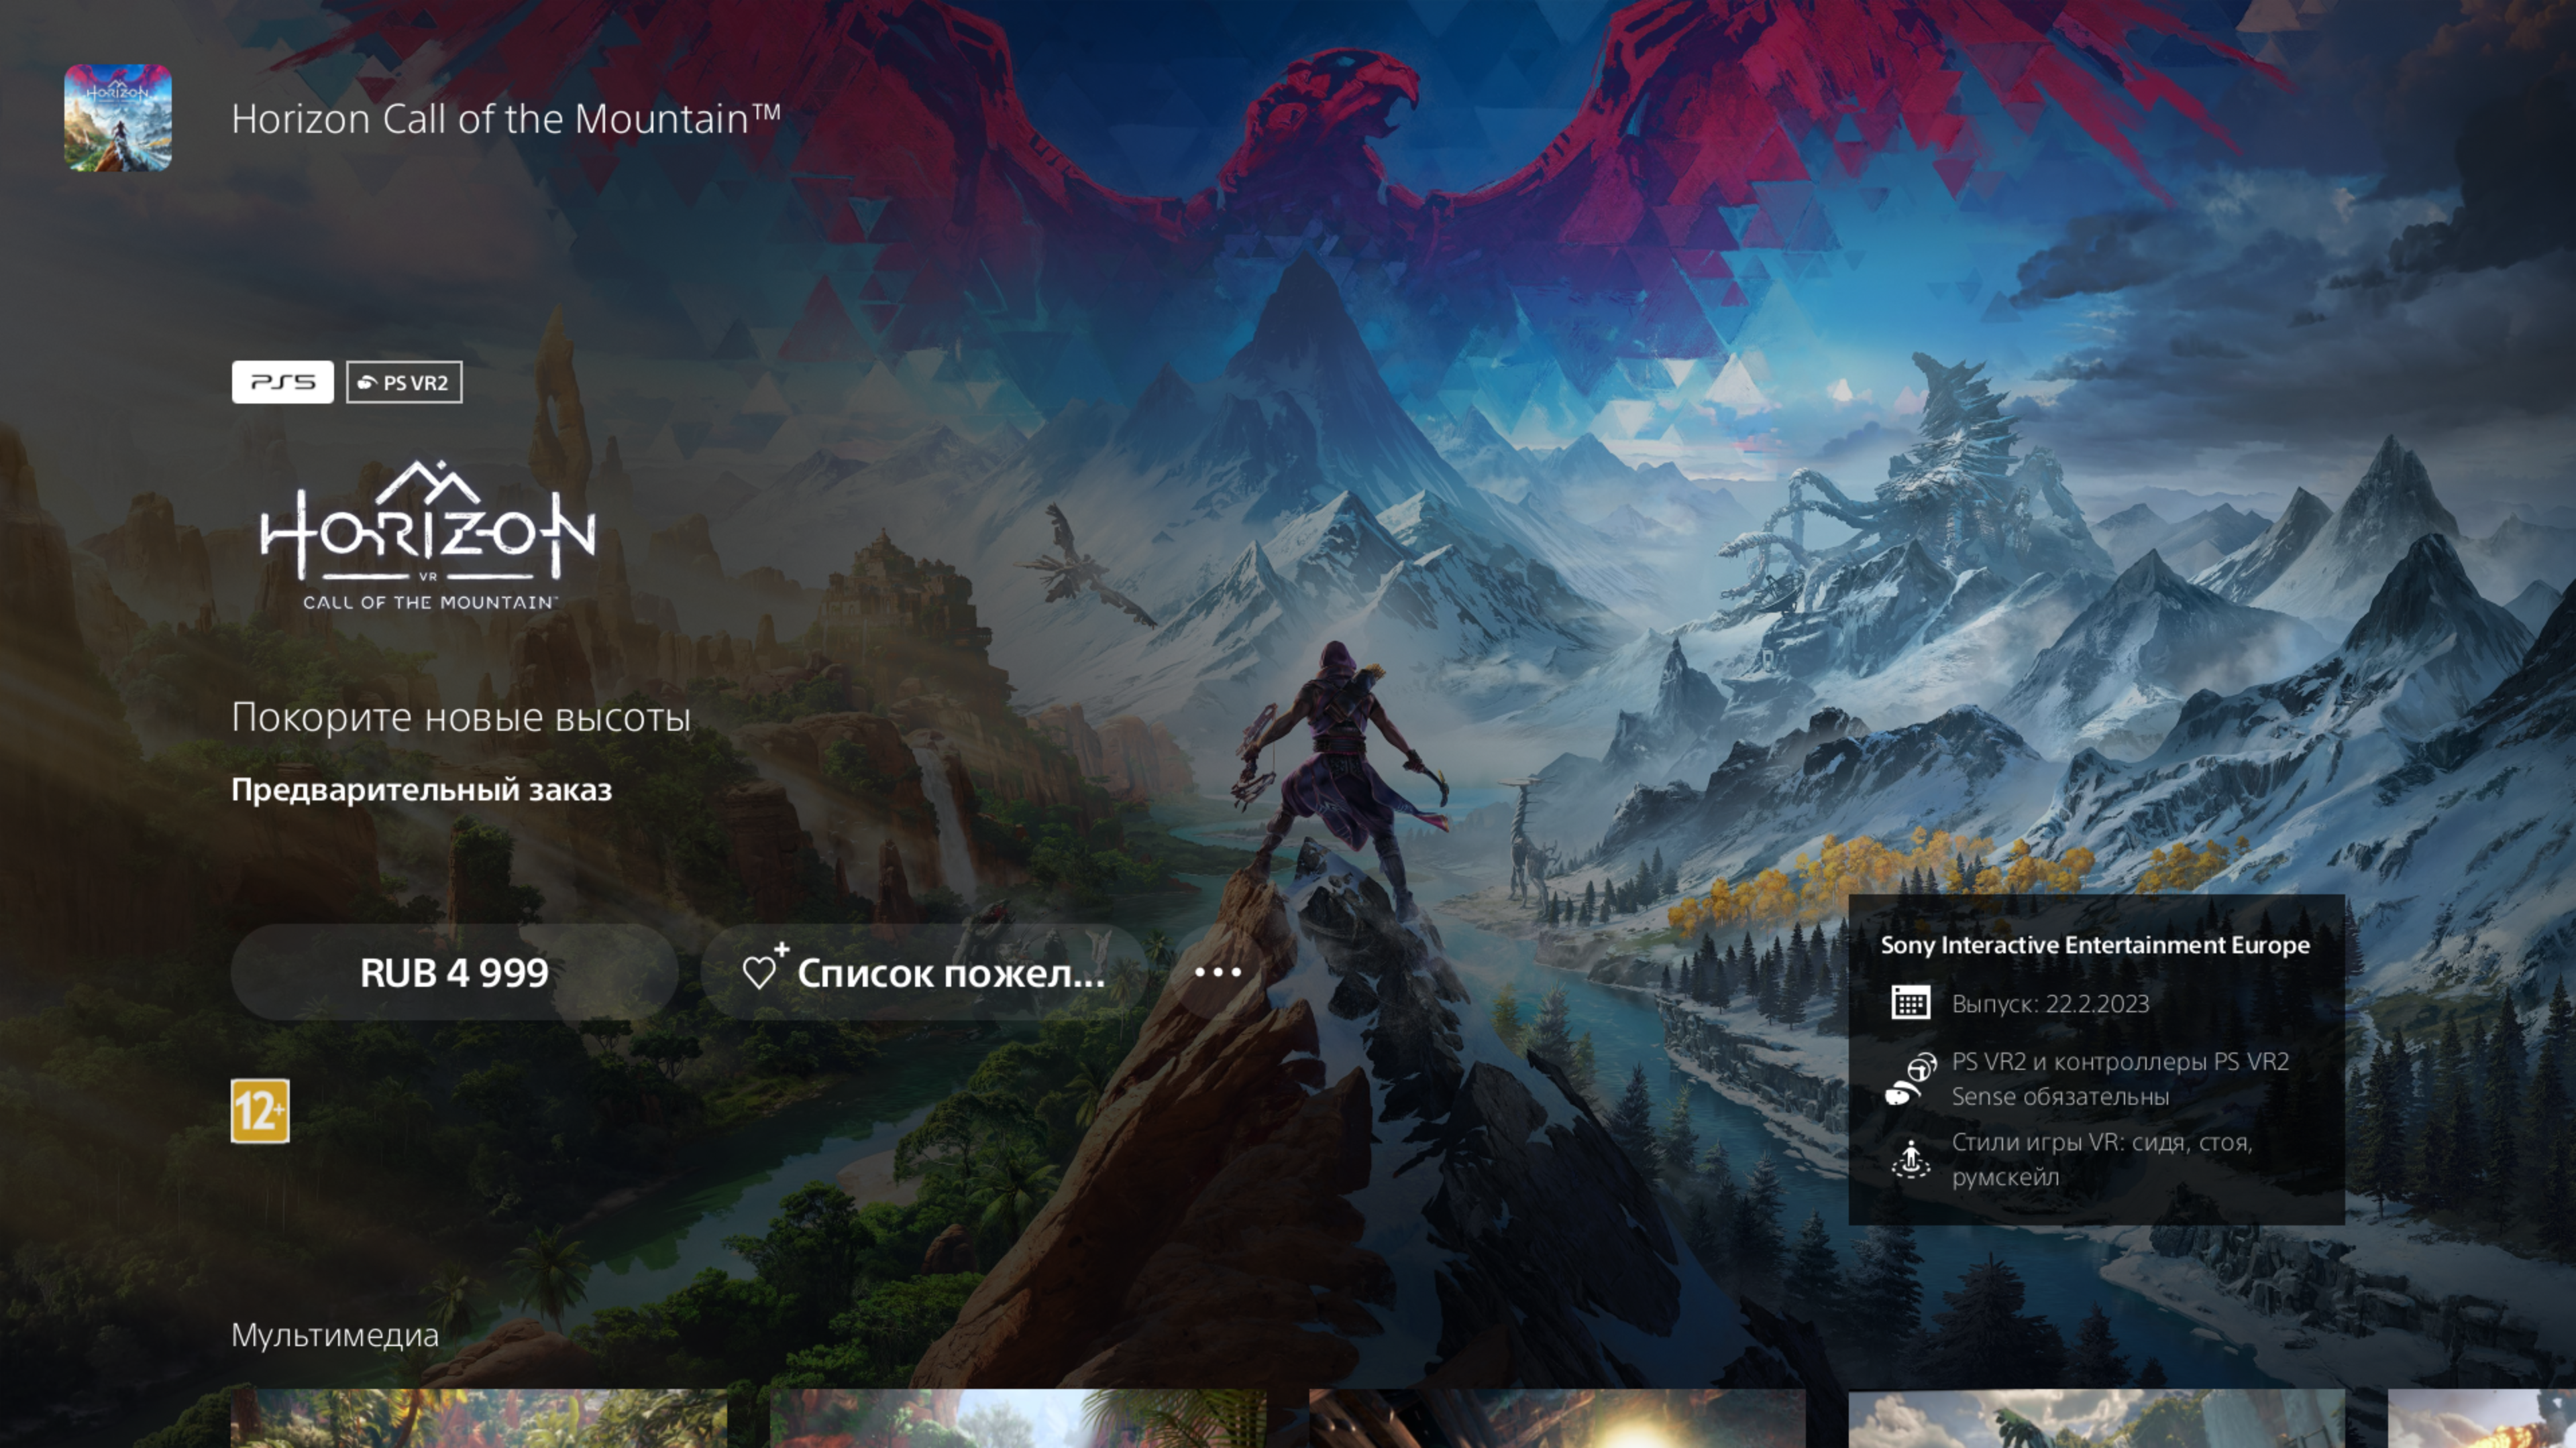Image resolution: width=2576 pixels, height=1448 pixels.
Task: Open the fourth Мультимедиа thumbnail
Action: coord(2096,1418)
